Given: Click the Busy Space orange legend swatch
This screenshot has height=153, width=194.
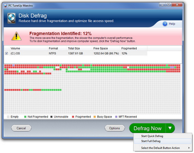Looking at the screenshot, I should 95,117.
